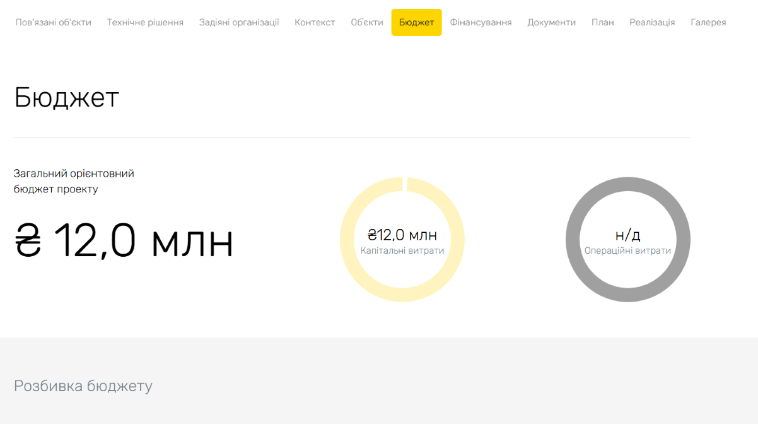The height and width of the screenshot is (424, 758).
Task: Open the Документи tab
Action: point(552,22)
